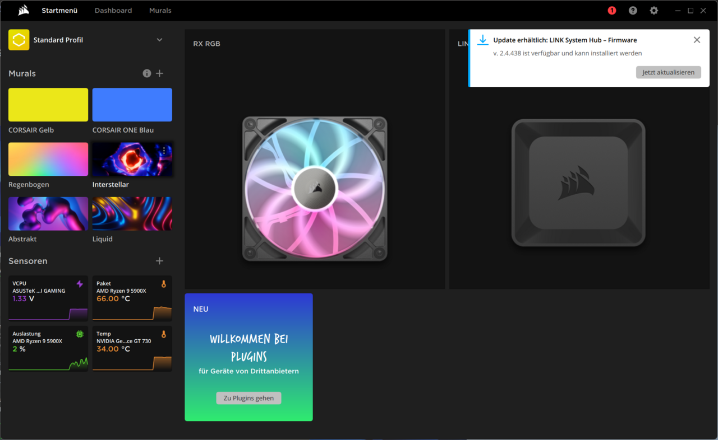This screenshot has width=718, height=440.
Task: Open the Temp 34.00 °C sensor card
Action: 132,348
